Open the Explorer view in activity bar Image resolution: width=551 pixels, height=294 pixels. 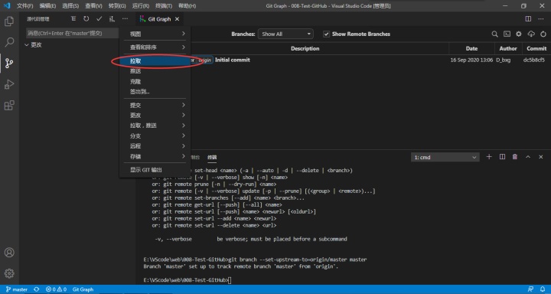9,21
